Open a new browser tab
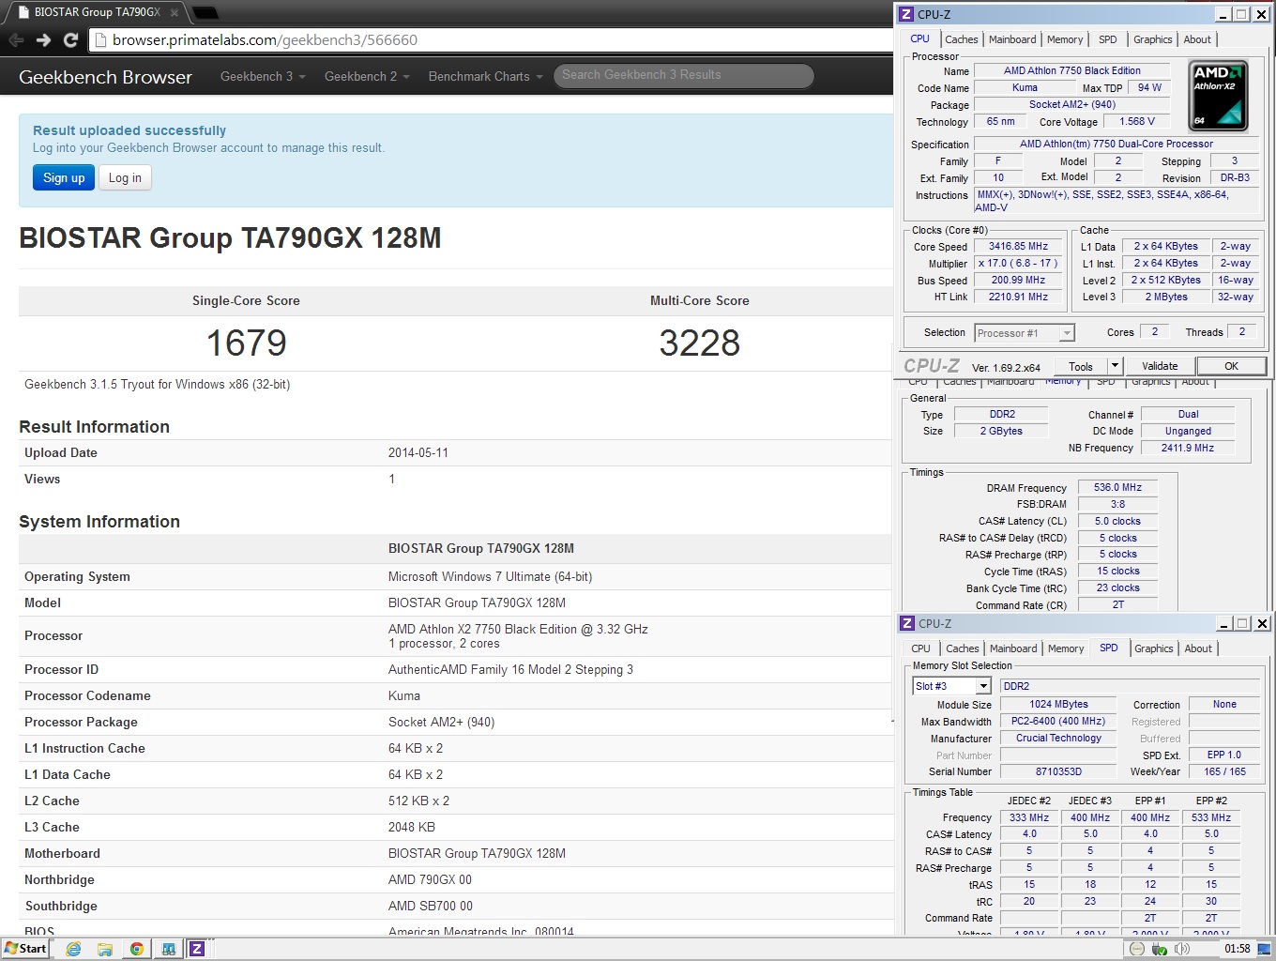1276x961 pixels. 205,12
